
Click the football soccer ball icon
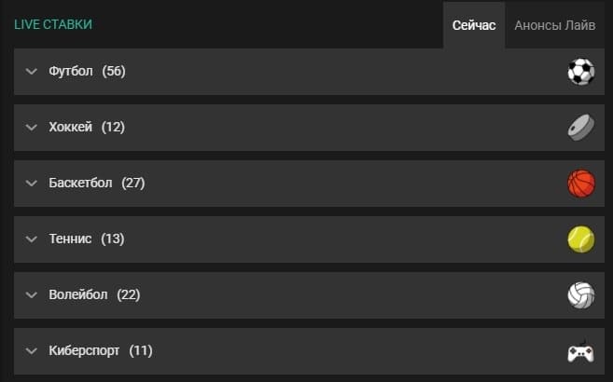click(x=581, y=72)
